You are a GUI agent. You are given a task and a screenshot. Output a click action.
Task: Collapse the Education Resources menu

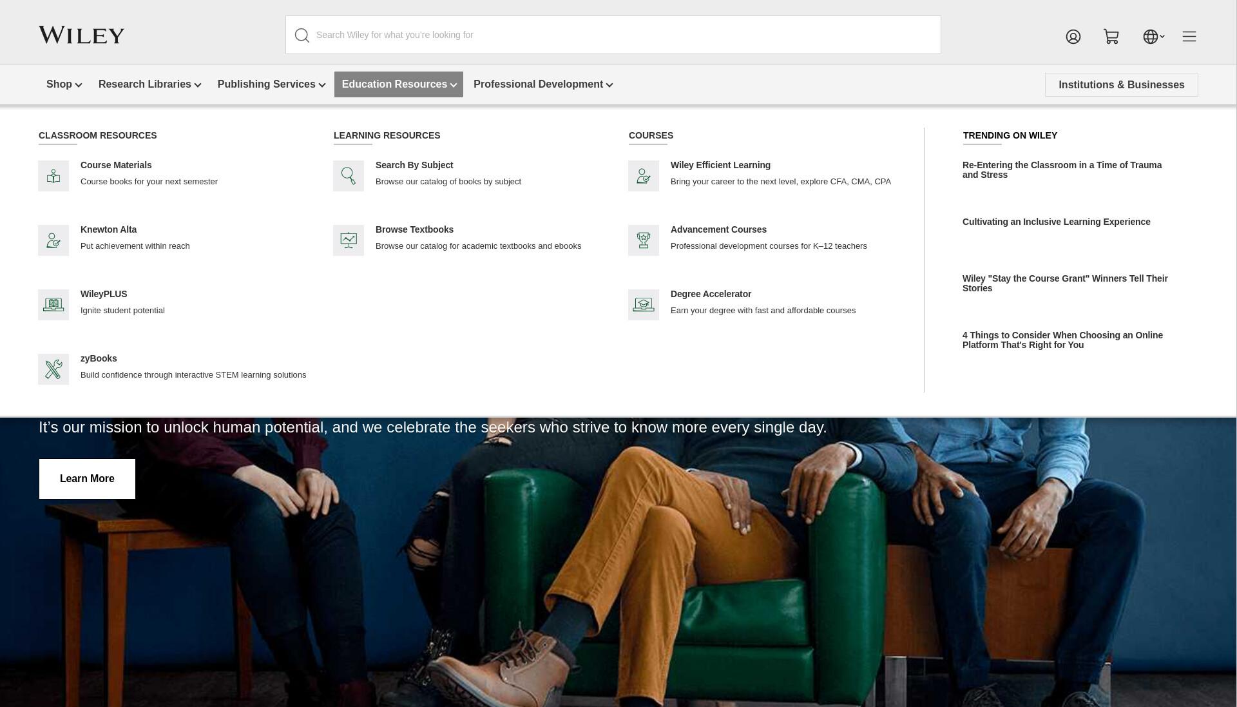click(399, 84)
